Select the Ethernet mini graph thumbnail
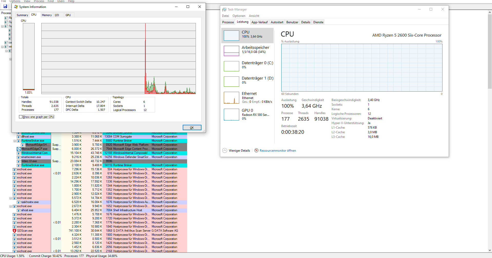This screenshot has width=492, height=258. point(231,98)
